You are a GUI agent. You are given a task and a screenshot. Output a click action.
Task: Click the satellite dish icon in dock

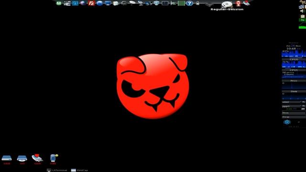coord(141,3)
